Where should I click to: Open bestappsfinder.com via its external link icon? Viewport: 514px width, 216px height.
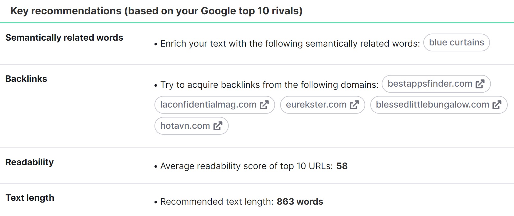[480, 84]
